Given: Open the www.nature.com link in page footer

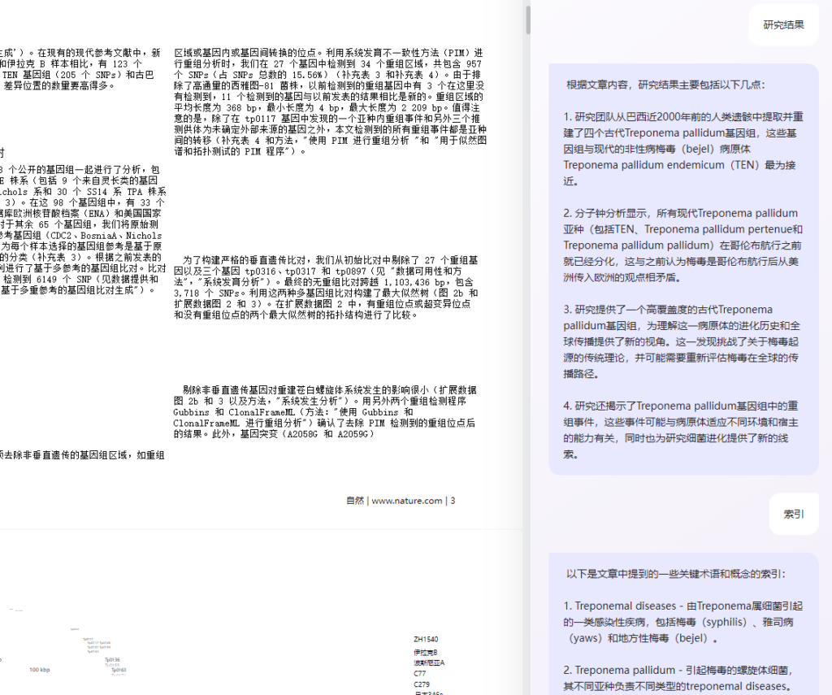Looking at the screenshot, I should point(406,501).
